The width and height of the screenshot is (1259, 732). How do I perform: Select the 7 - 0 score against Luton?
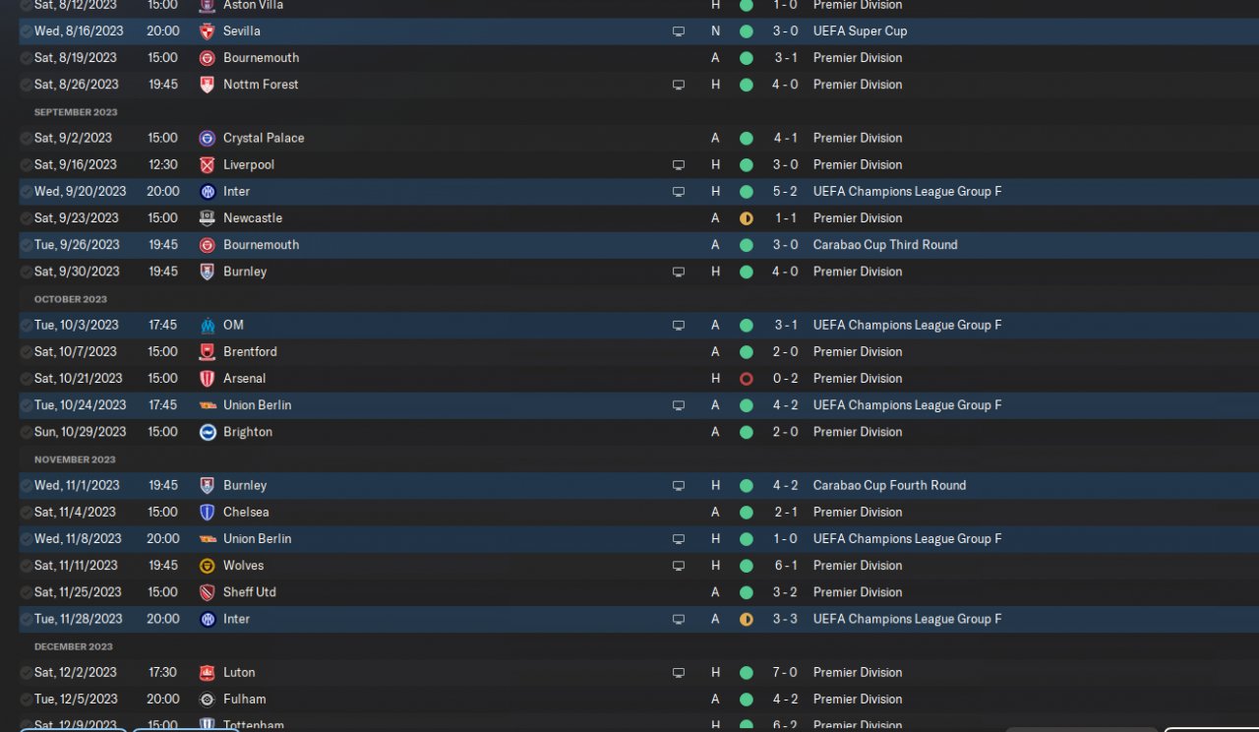(x=785, y=673)
